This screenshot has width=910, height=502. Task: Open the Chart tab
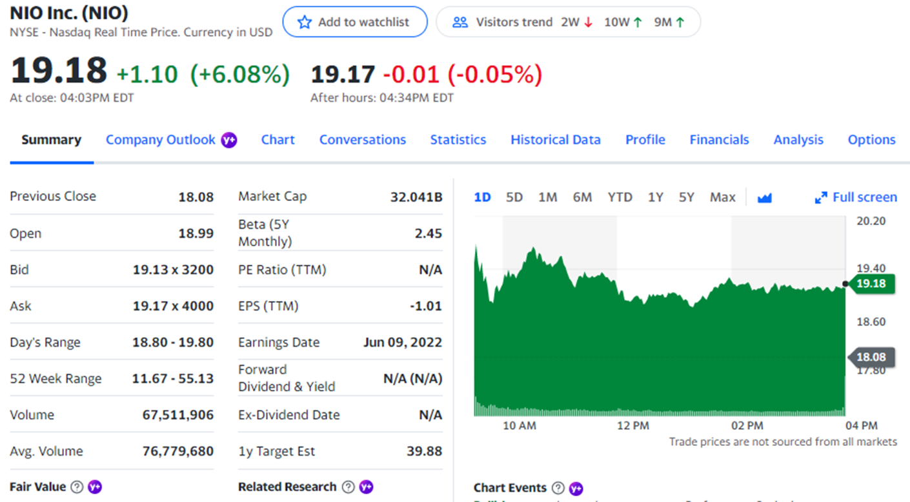(x=278, y=140)
